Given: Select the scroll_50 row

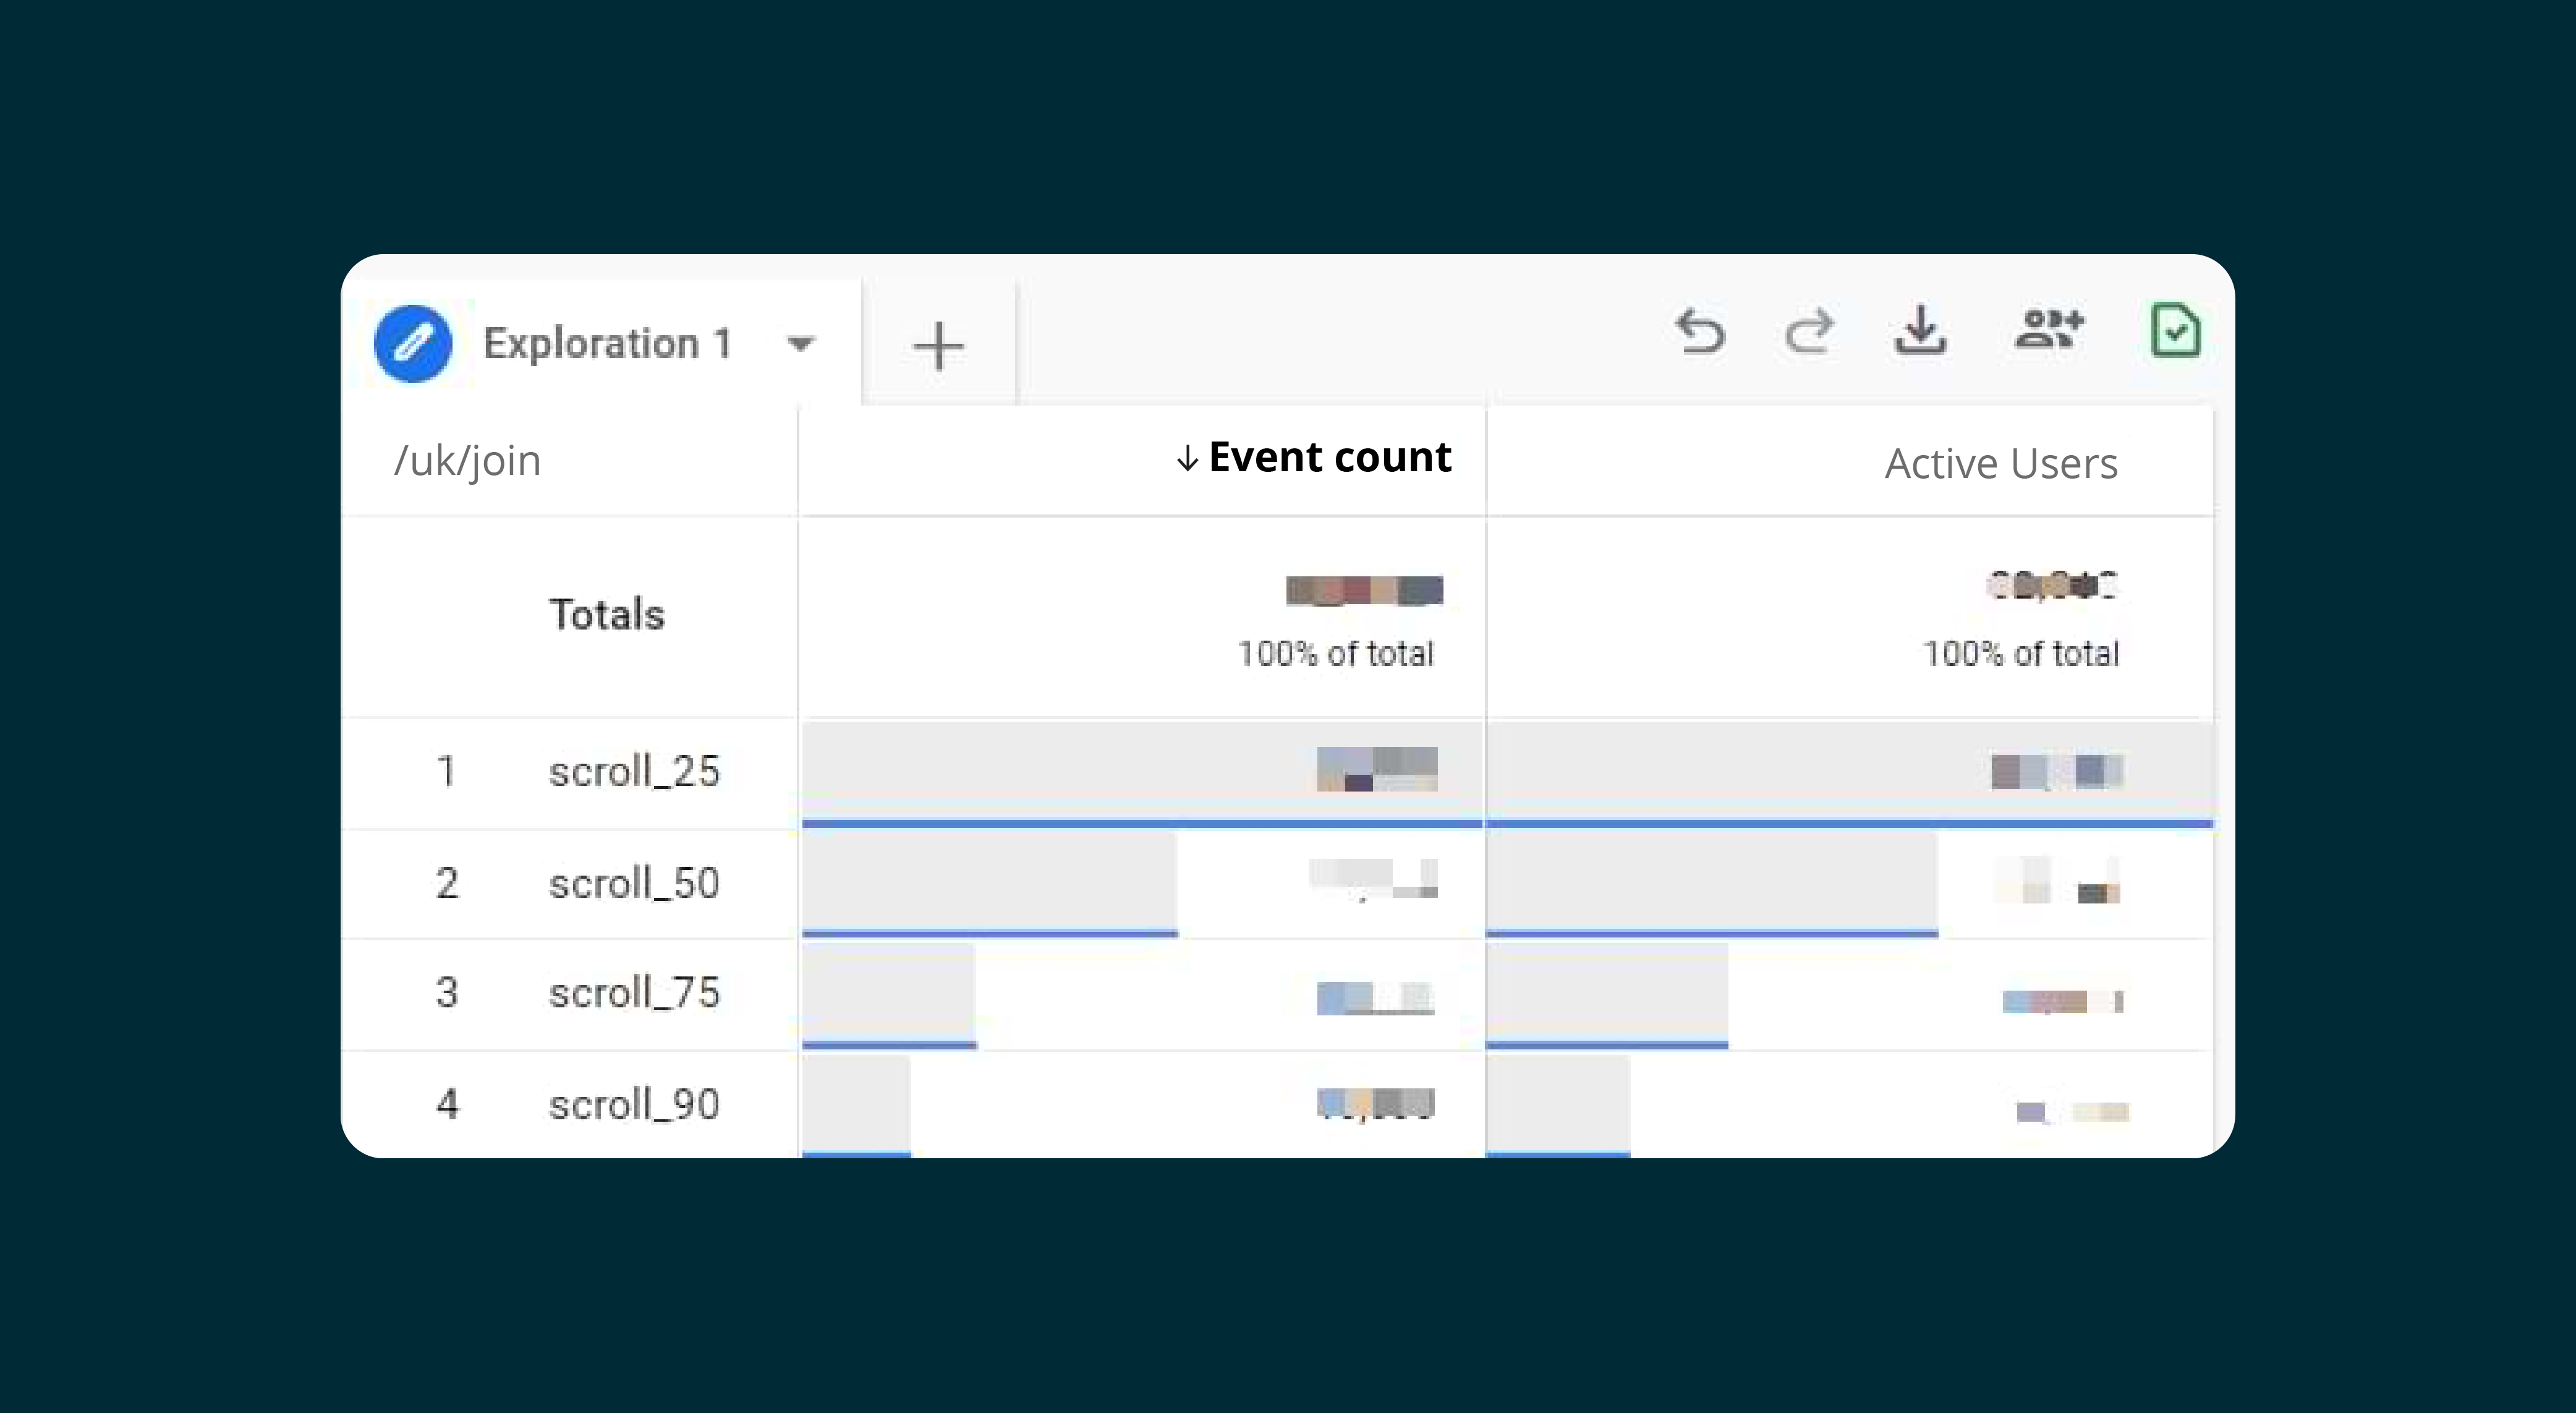Looking at the screenshot, I should point(634,884).
